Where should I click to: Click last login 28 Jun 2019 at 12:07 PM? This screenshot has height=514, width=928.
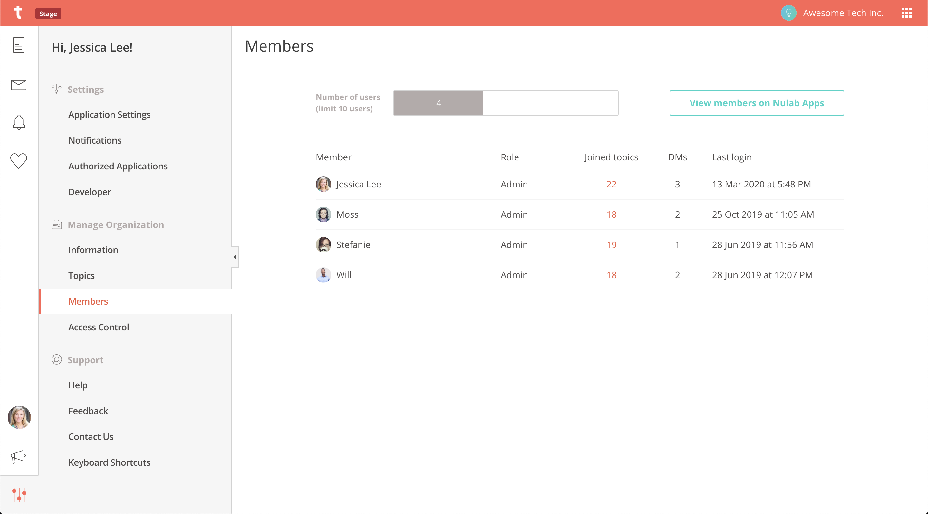click(x=762, y=275)
